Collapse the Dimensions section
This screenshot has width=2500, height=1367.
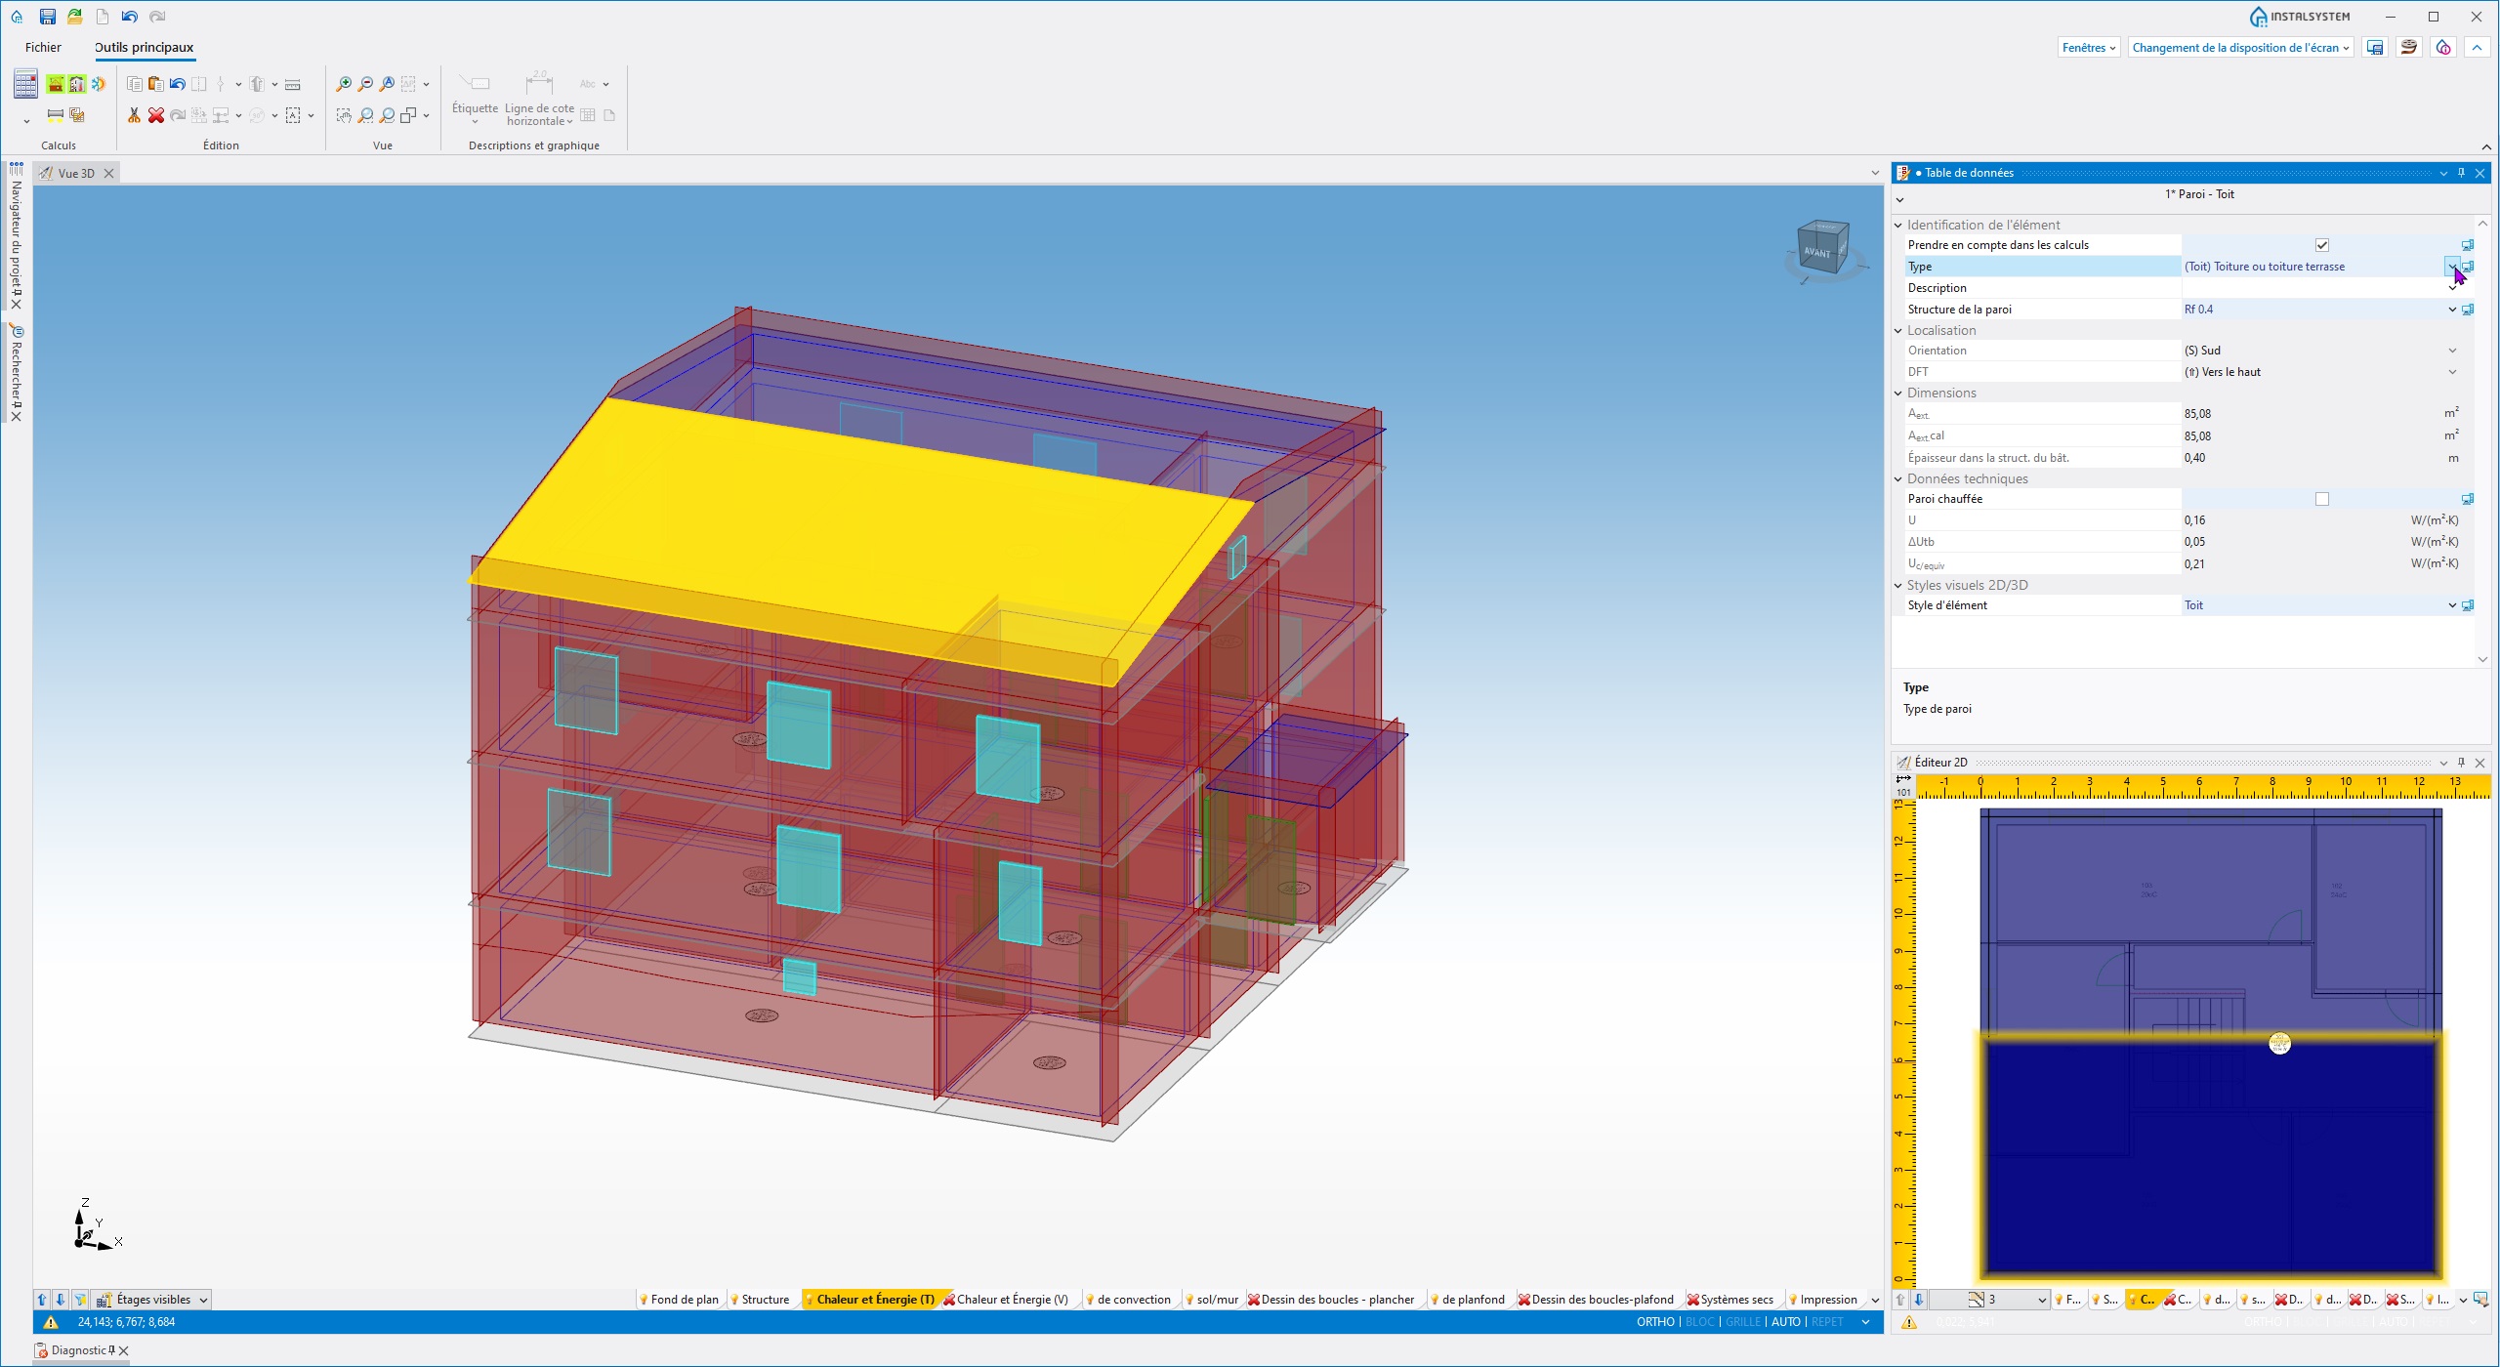[1898, 394]
